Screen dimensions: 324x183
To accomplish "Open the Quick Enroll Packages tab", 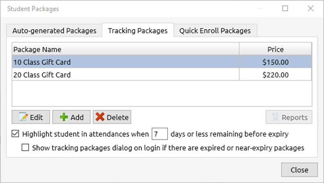I will [x=215, y=30].
